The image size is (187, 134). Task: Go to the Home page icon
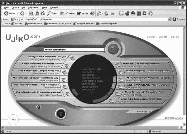[43, 13]
